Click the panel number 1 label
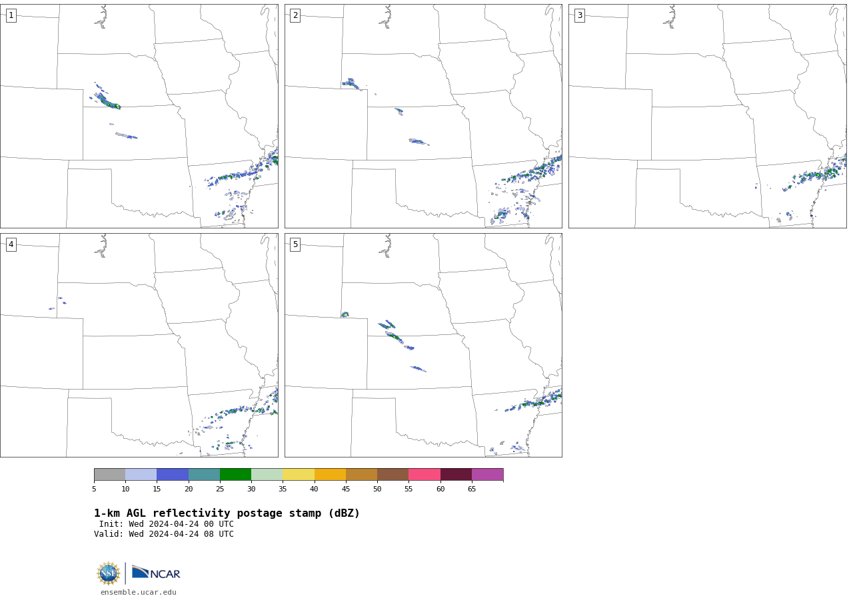The image size is (853, 600). [11, 15]
